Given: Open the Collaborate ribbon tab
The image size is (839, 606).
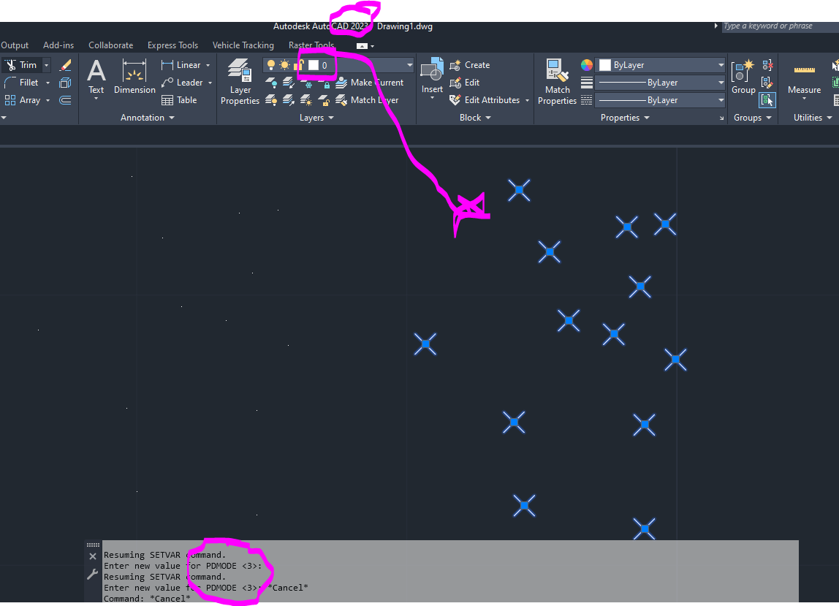Looking at the screenshot, I should pos(110,45).
